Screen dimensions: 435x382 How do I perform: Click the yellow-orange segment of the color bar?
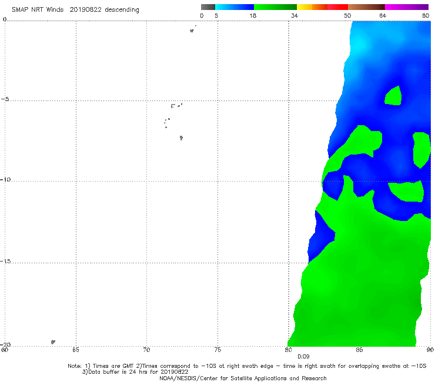312,7
